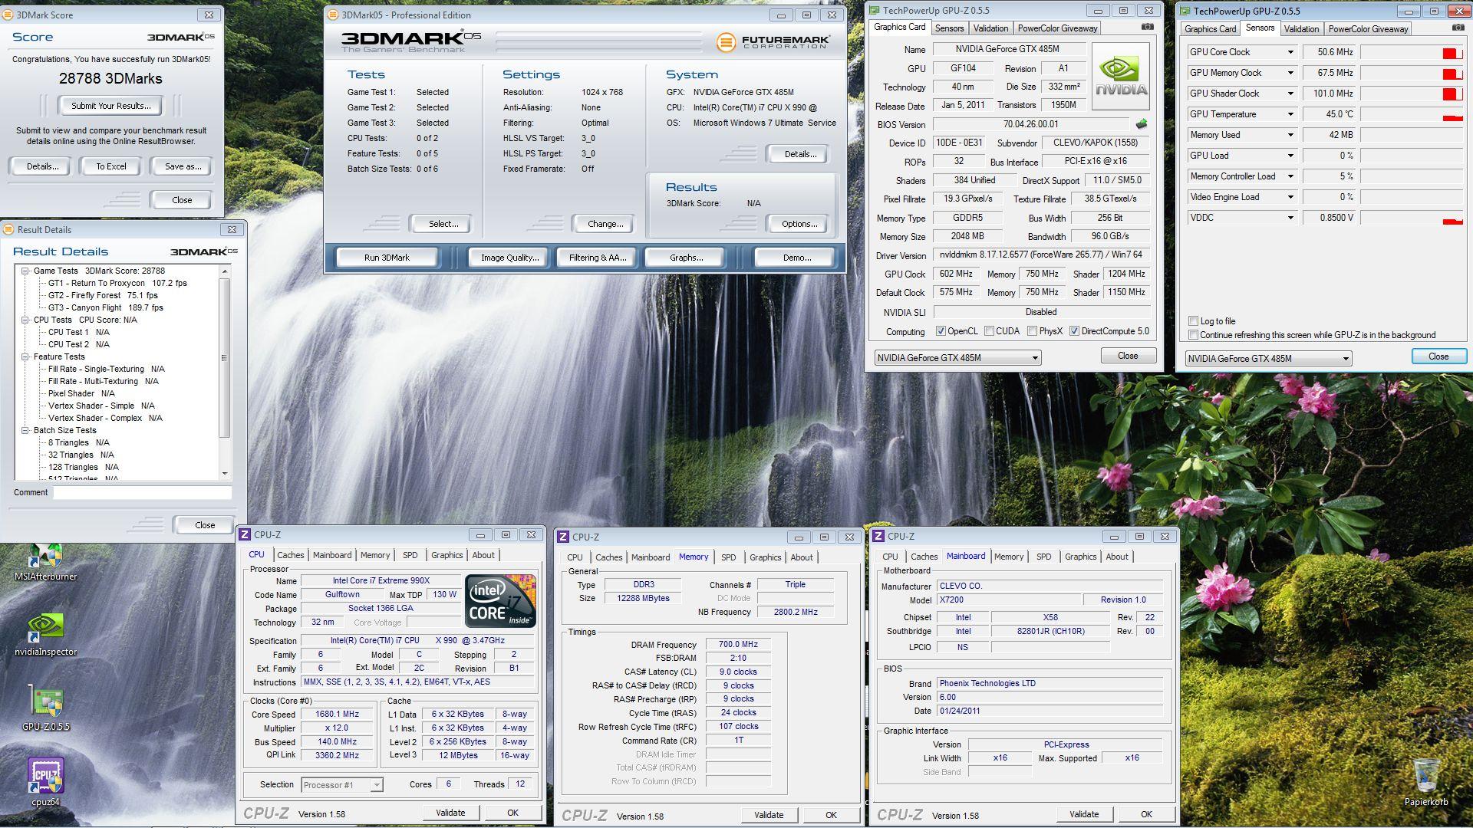Screen dimensions: 1473x828
Task: Click the camera screenshot icon in left GPU-Z window
Action: coord(1147,27)
